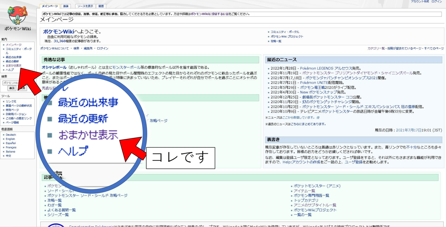Viewport: 446px width, 227px height.
Task: Open ポケモンWiki:プロジェクト in the welcome box
Action: [x=287, y=37]
